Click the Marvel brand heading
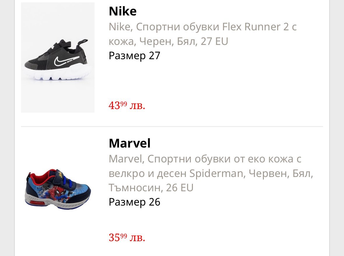Screen dimensions: 344x256 (130, 143)
